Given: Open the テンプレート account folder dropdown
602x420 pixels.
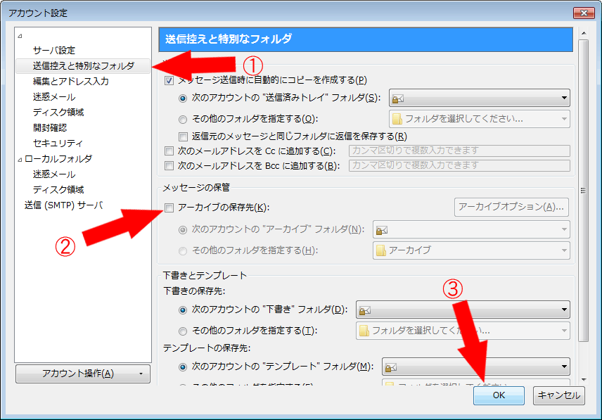Looking at the screenshot, I should (x=475, y=367).
